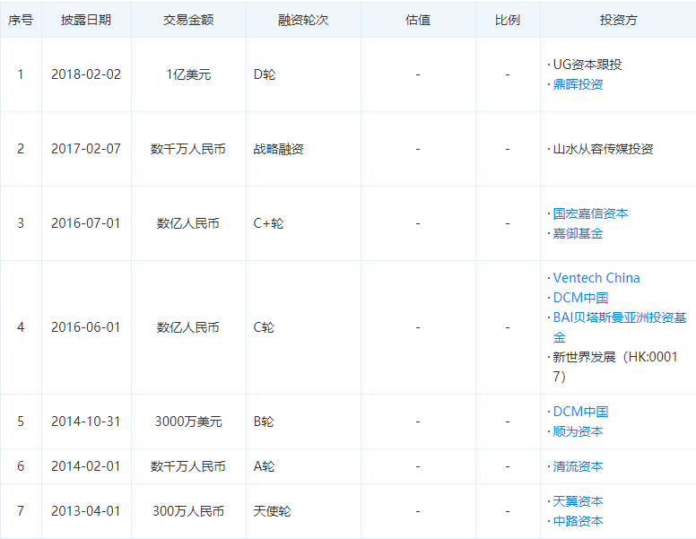Click row number 1 in 序号 column
This screenshot has height=539, width=696.
pos(21,74)
